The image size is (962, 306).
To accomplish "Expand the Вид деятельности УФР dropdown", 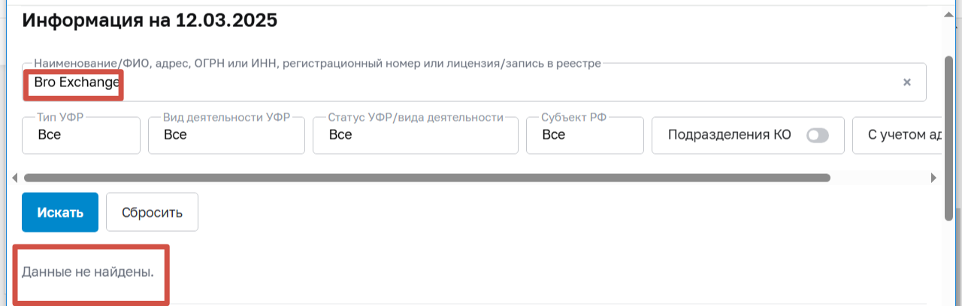I will point(226,136).
